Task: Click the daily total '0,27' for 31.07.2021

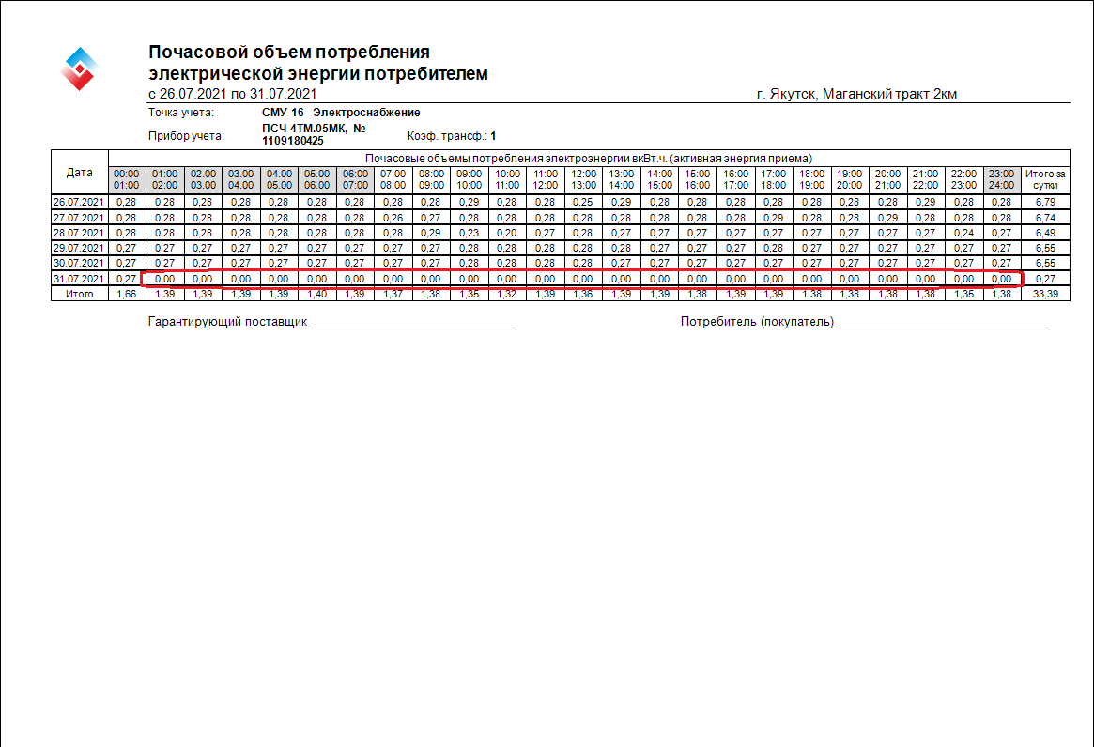Action: [1045, 279]
